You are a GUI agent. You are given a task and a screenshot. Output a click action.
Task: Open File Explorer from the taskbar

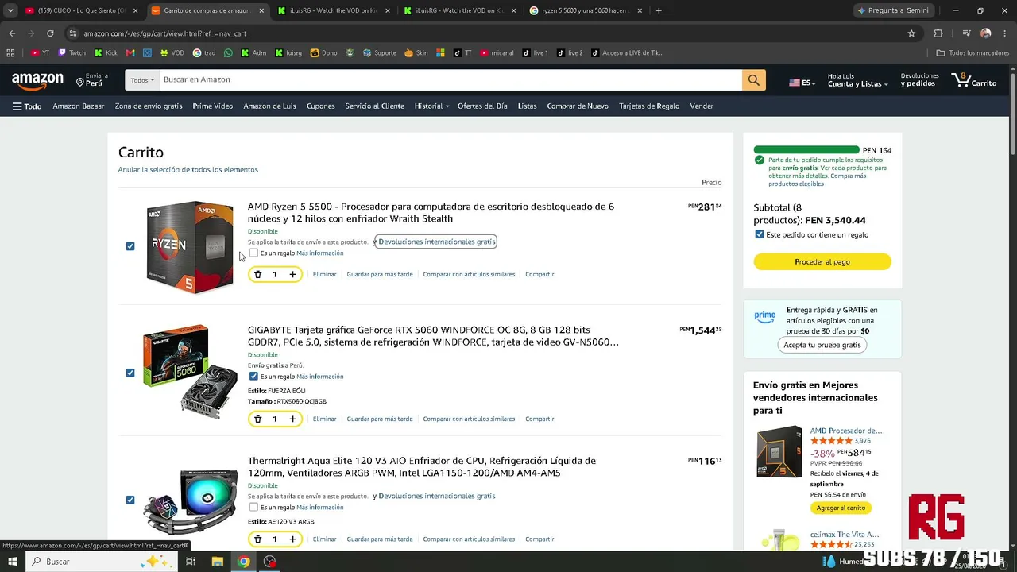pyautogui.click(x=218, y=562)
